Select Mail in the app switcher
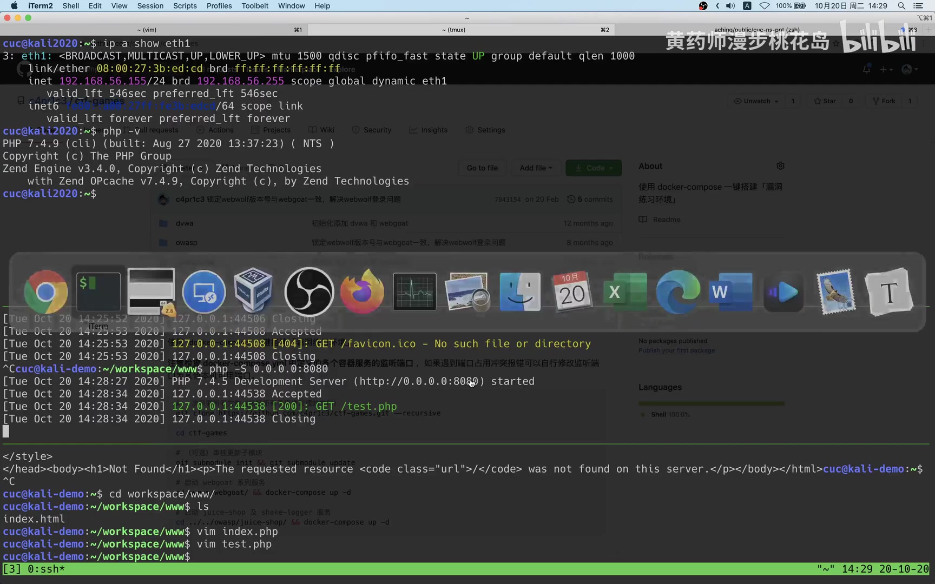The image size is (935, 584). pos(837,292)
